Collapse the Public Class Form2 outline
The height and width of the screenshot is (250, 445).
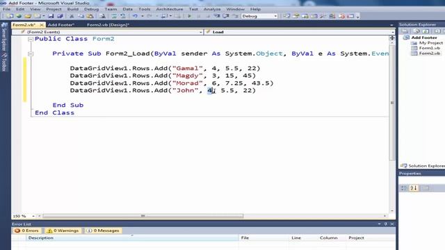(31, 39)
